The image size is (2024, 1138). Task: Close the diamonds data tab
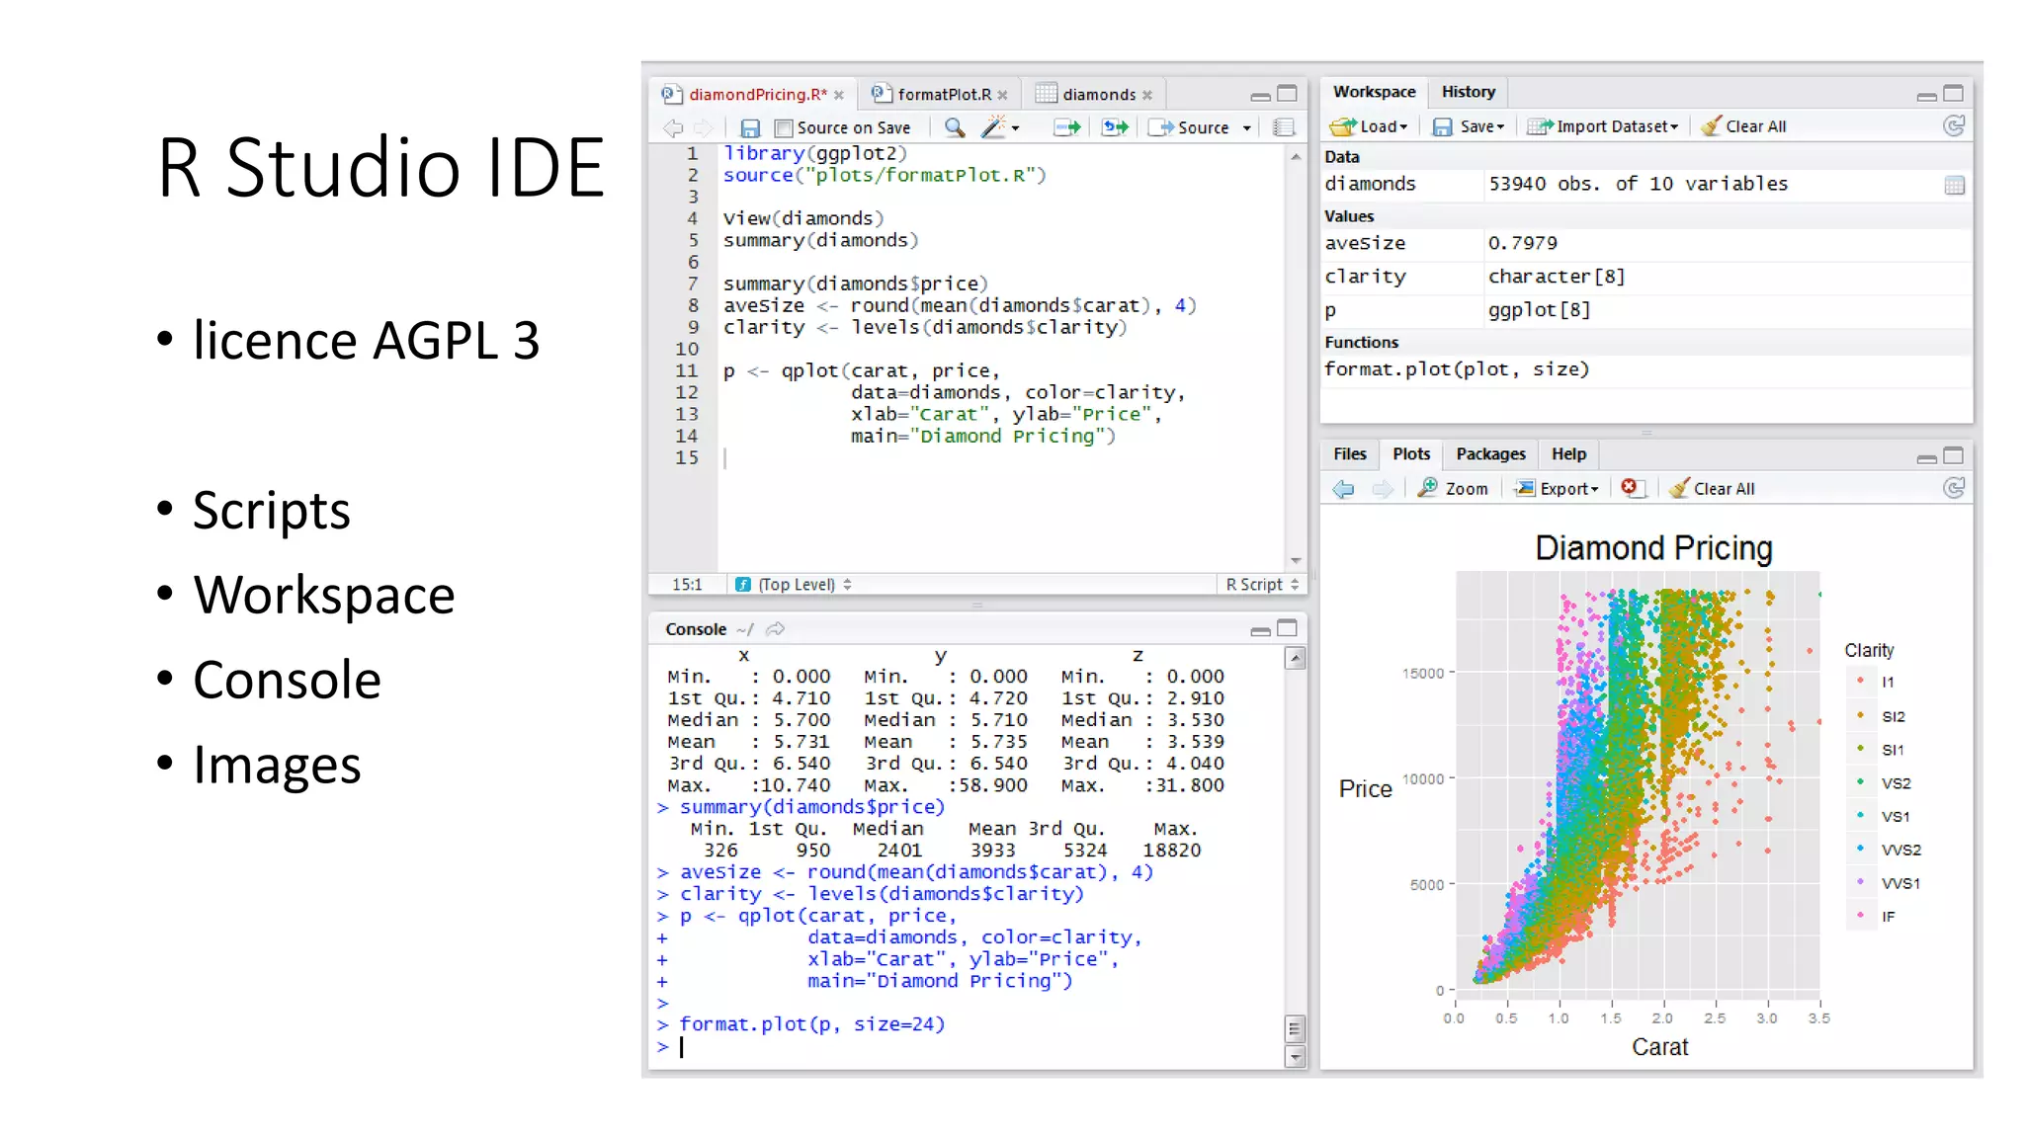point(1147,95)
